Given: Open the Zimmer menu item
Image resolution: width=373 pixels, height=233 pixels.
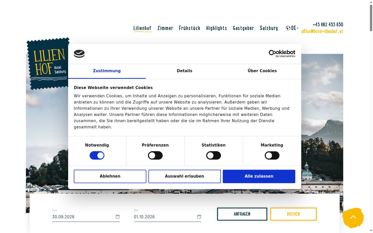Looking at the screenshot, I should click(x=165, y=28).
